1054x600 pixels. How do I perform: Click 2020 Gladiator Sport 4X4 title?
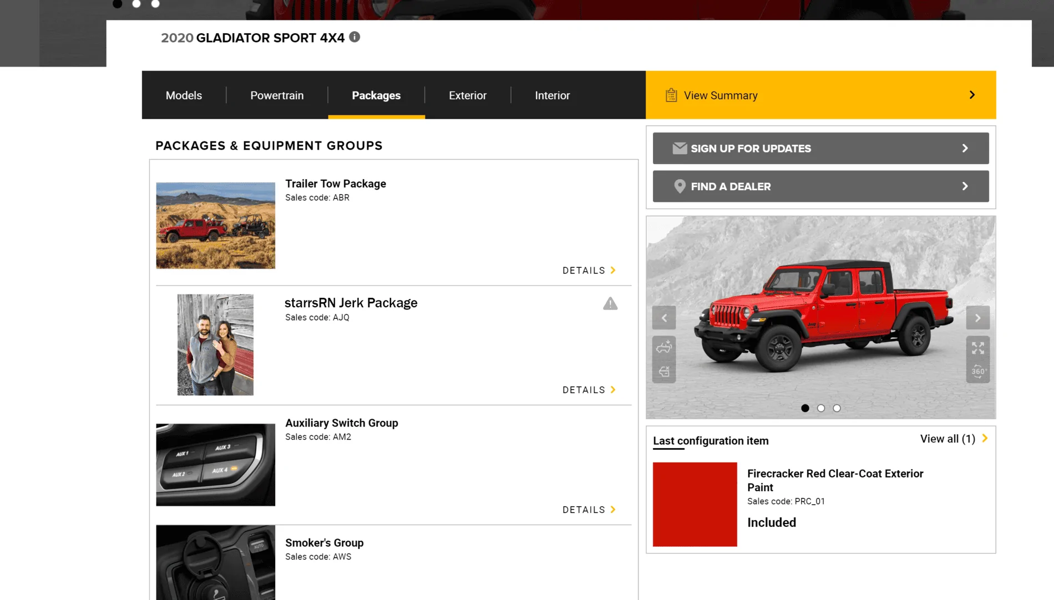coord(252,38)
